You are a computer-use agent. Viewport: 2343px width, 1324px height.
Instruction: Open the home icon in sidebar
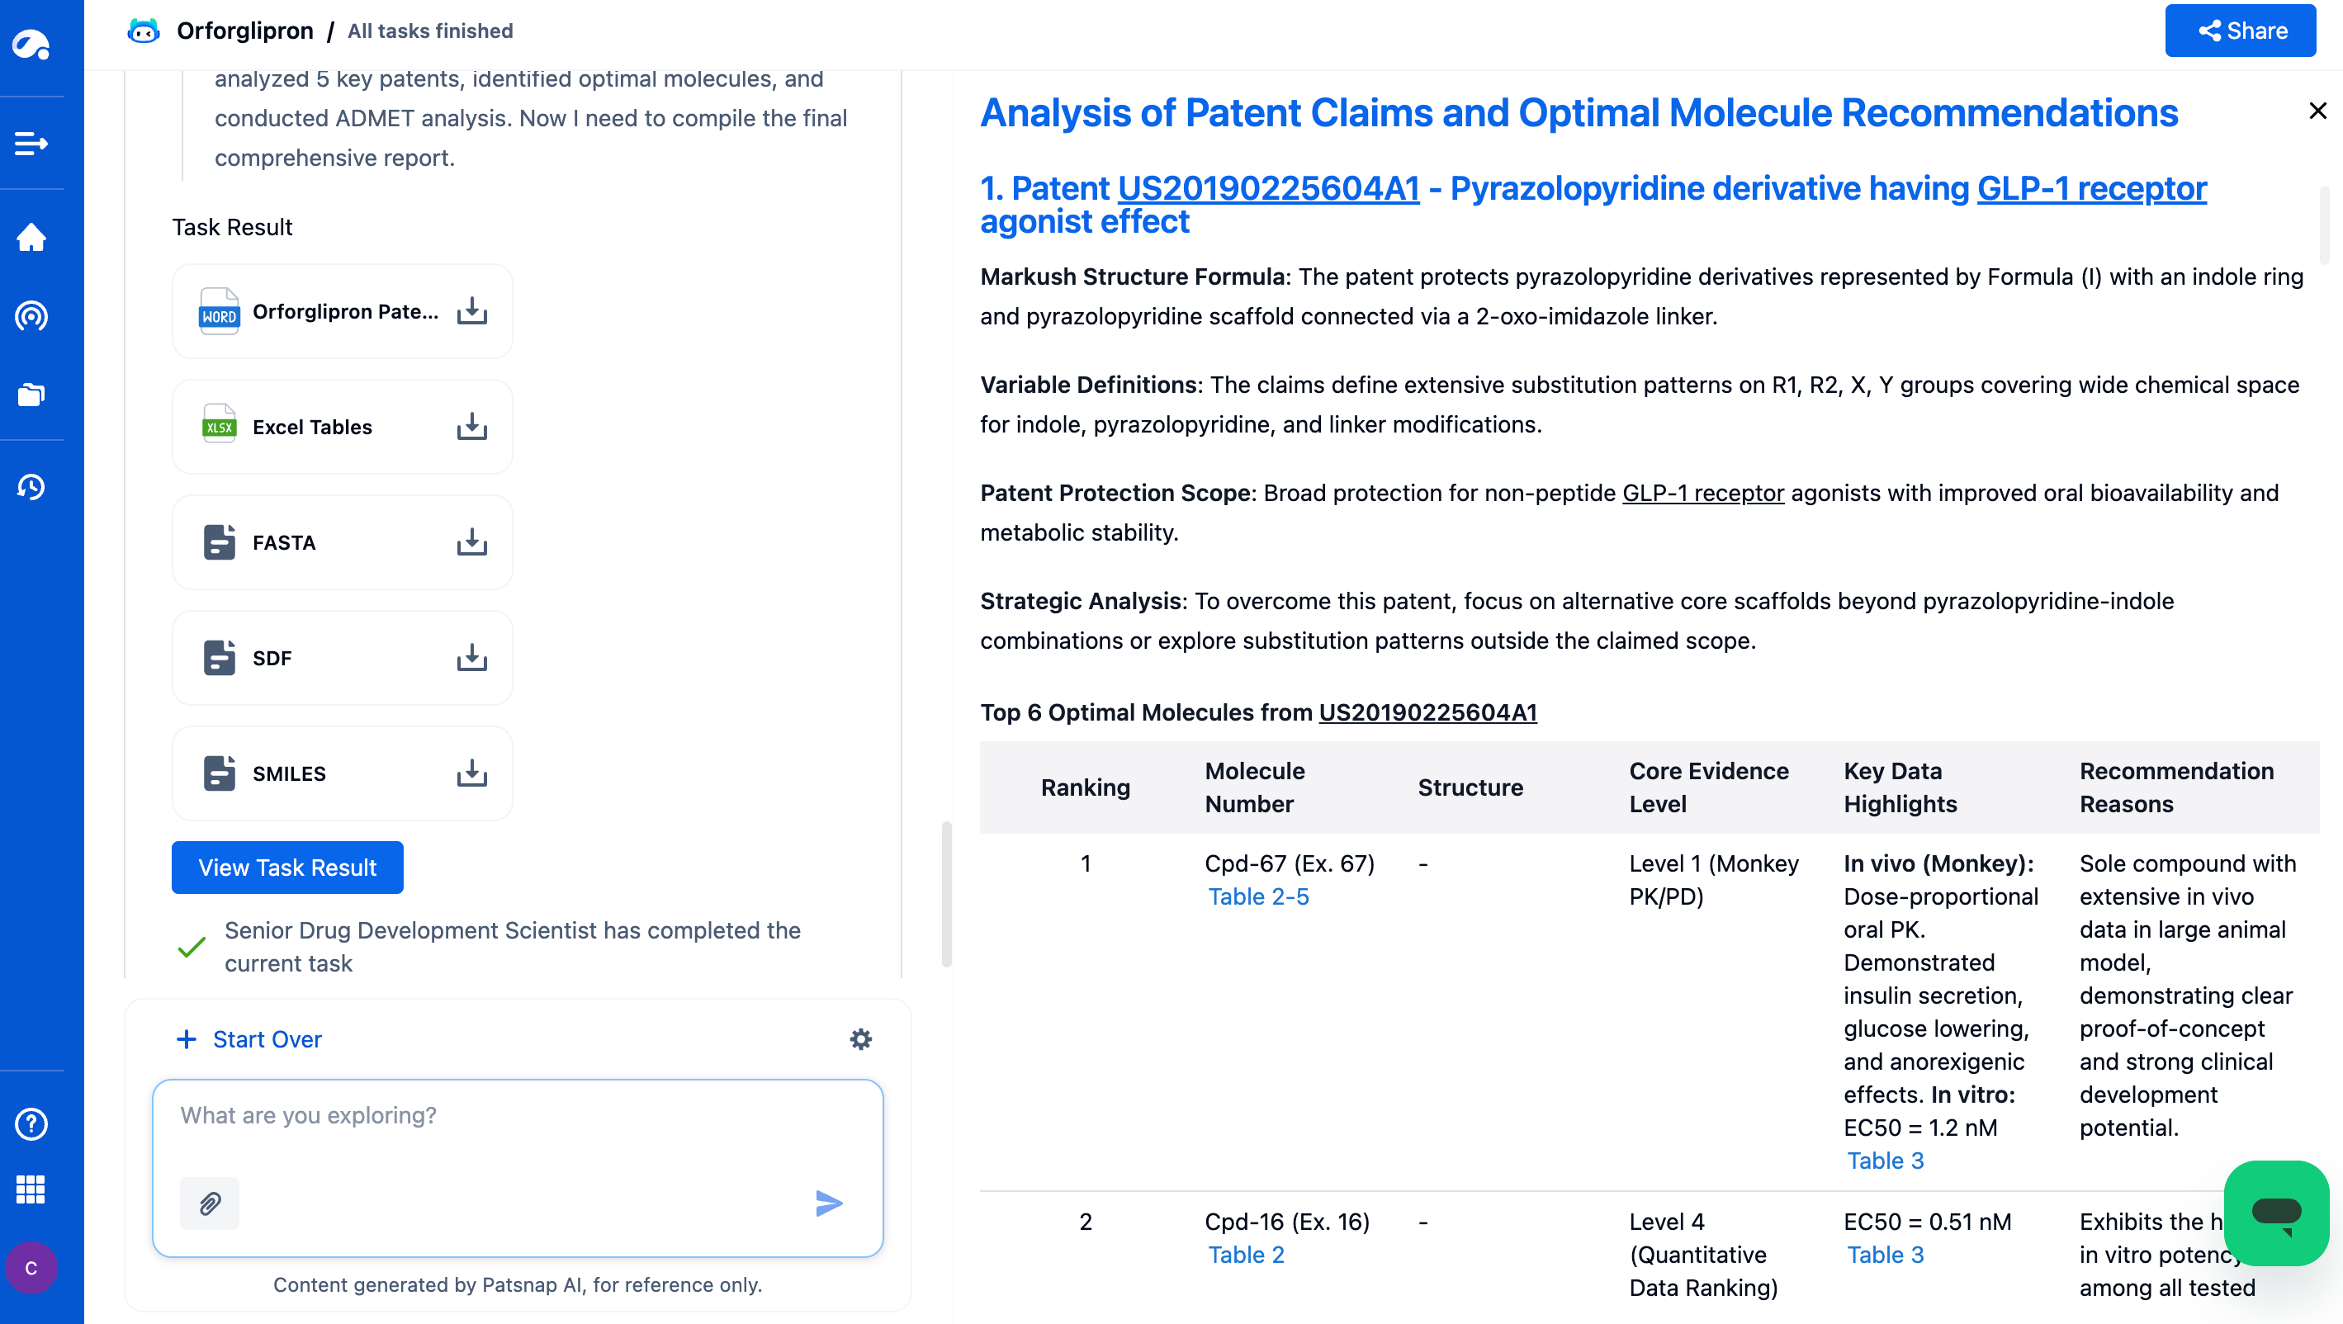32,238
